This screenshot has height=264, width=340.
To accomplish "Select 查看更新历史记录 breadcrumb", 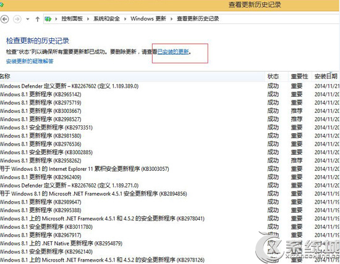I will pos(198,19).
